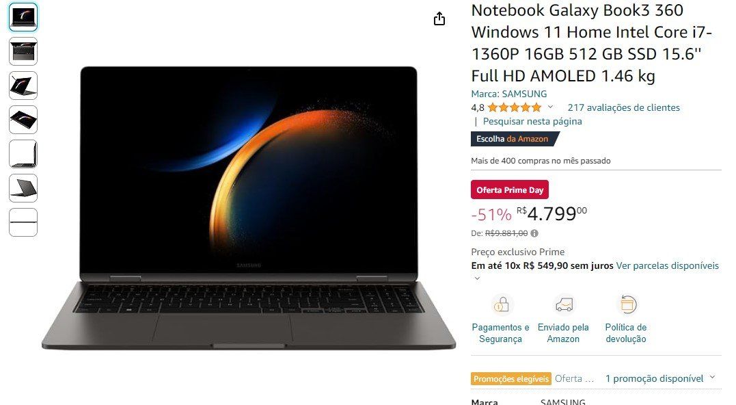Screen dimensions: 736x405
Task: Expand the rating breakdown chevron
Action: [x=550, y=107]
